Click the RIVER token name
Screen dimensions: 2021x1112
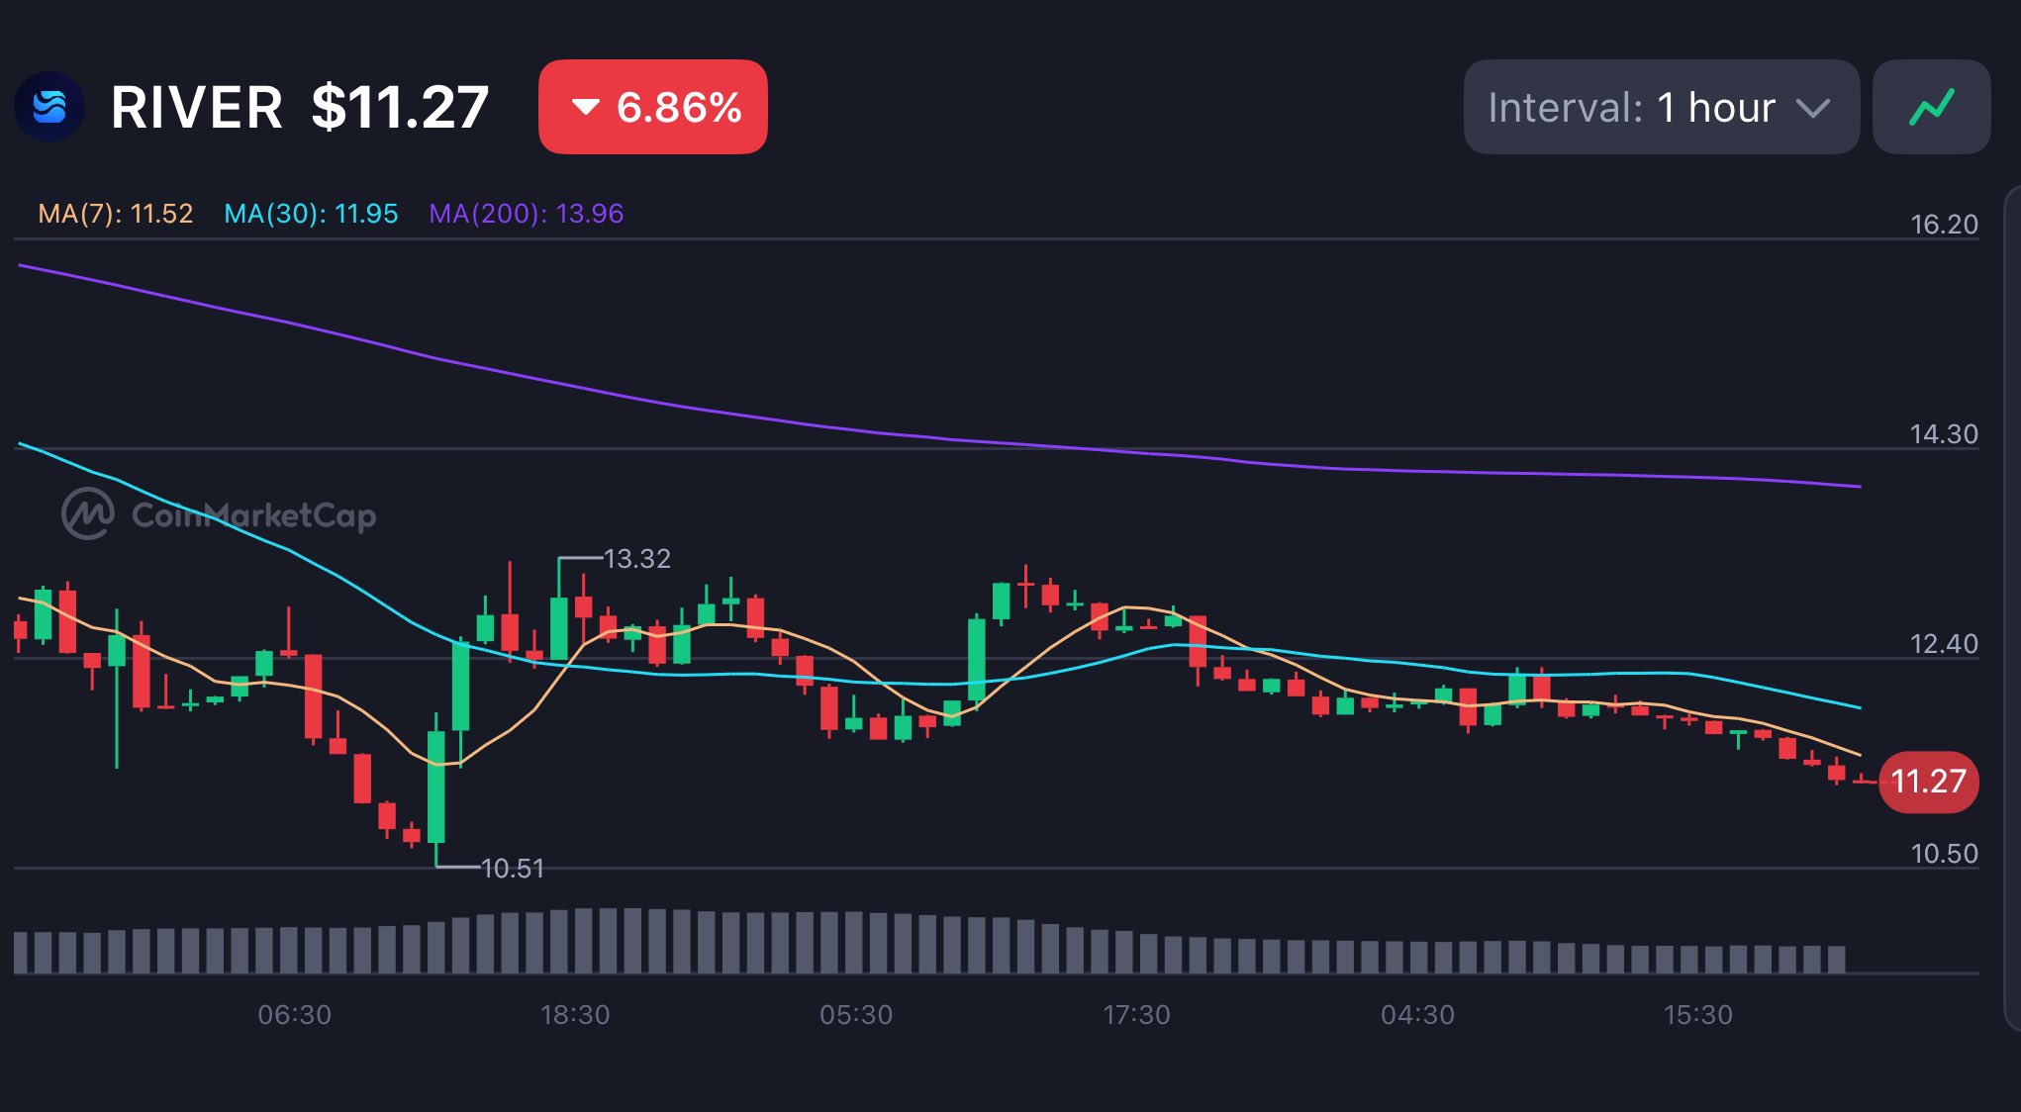click(196, 107)
